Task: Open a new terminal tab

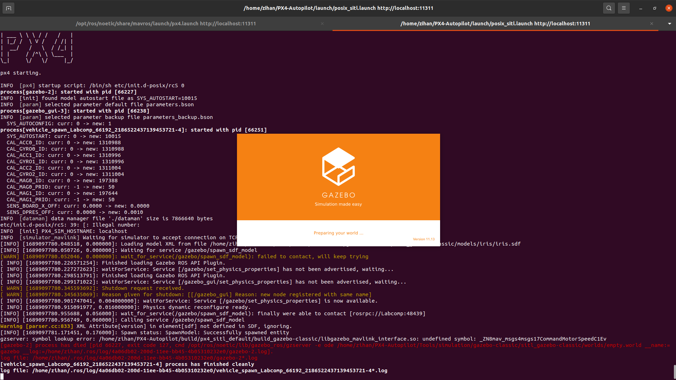Action: pyautogui.click(x=8, y=8)
